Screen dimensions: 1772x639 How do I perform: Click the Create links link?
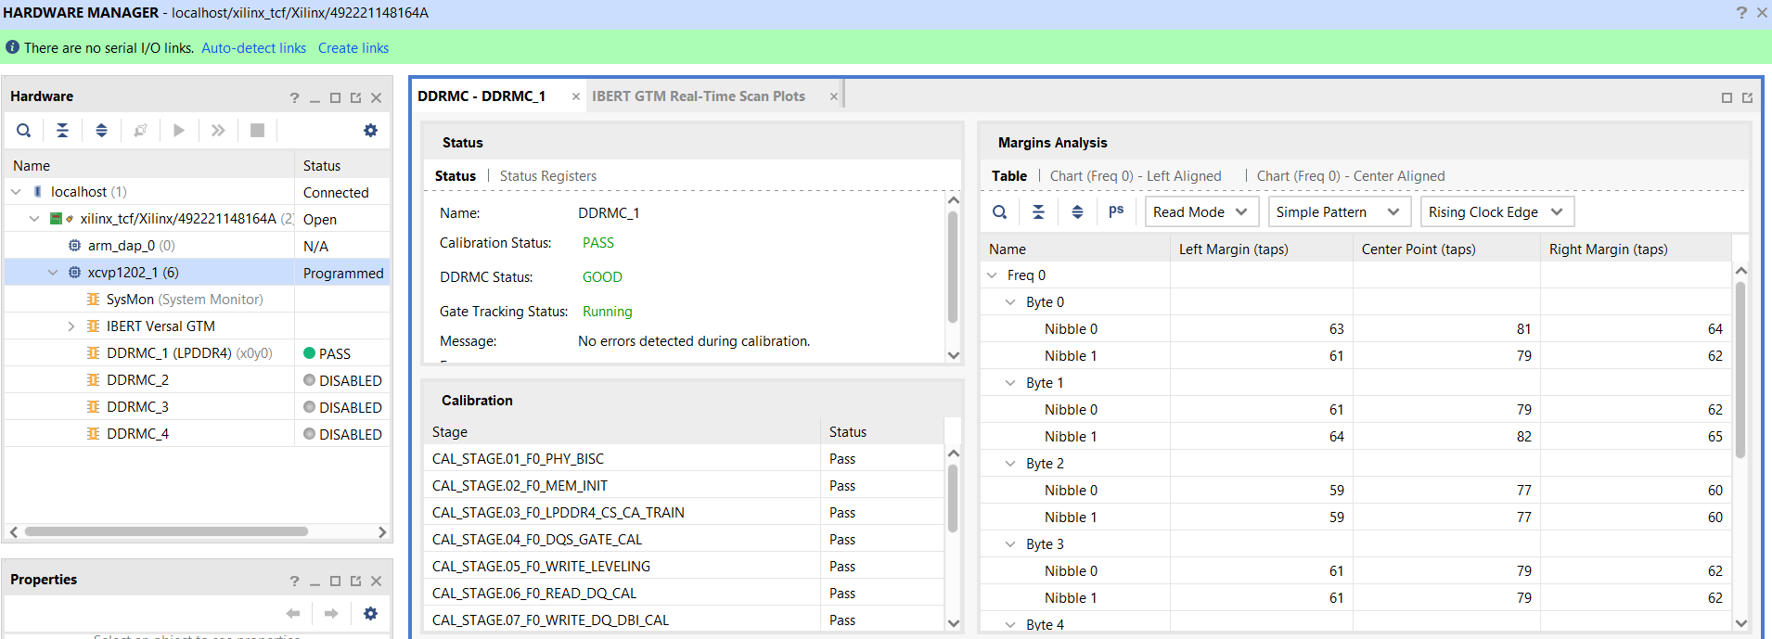pyautogui.click(x=353, y=48)
